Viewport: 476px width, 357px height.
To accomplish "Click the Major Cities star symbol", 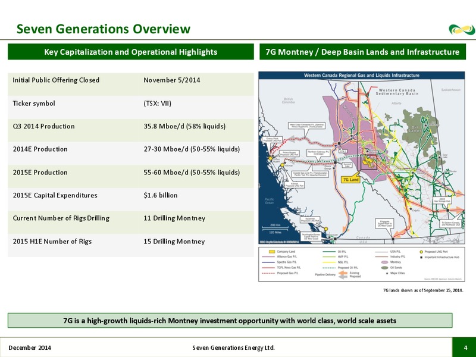I will (x=387, y=273).
